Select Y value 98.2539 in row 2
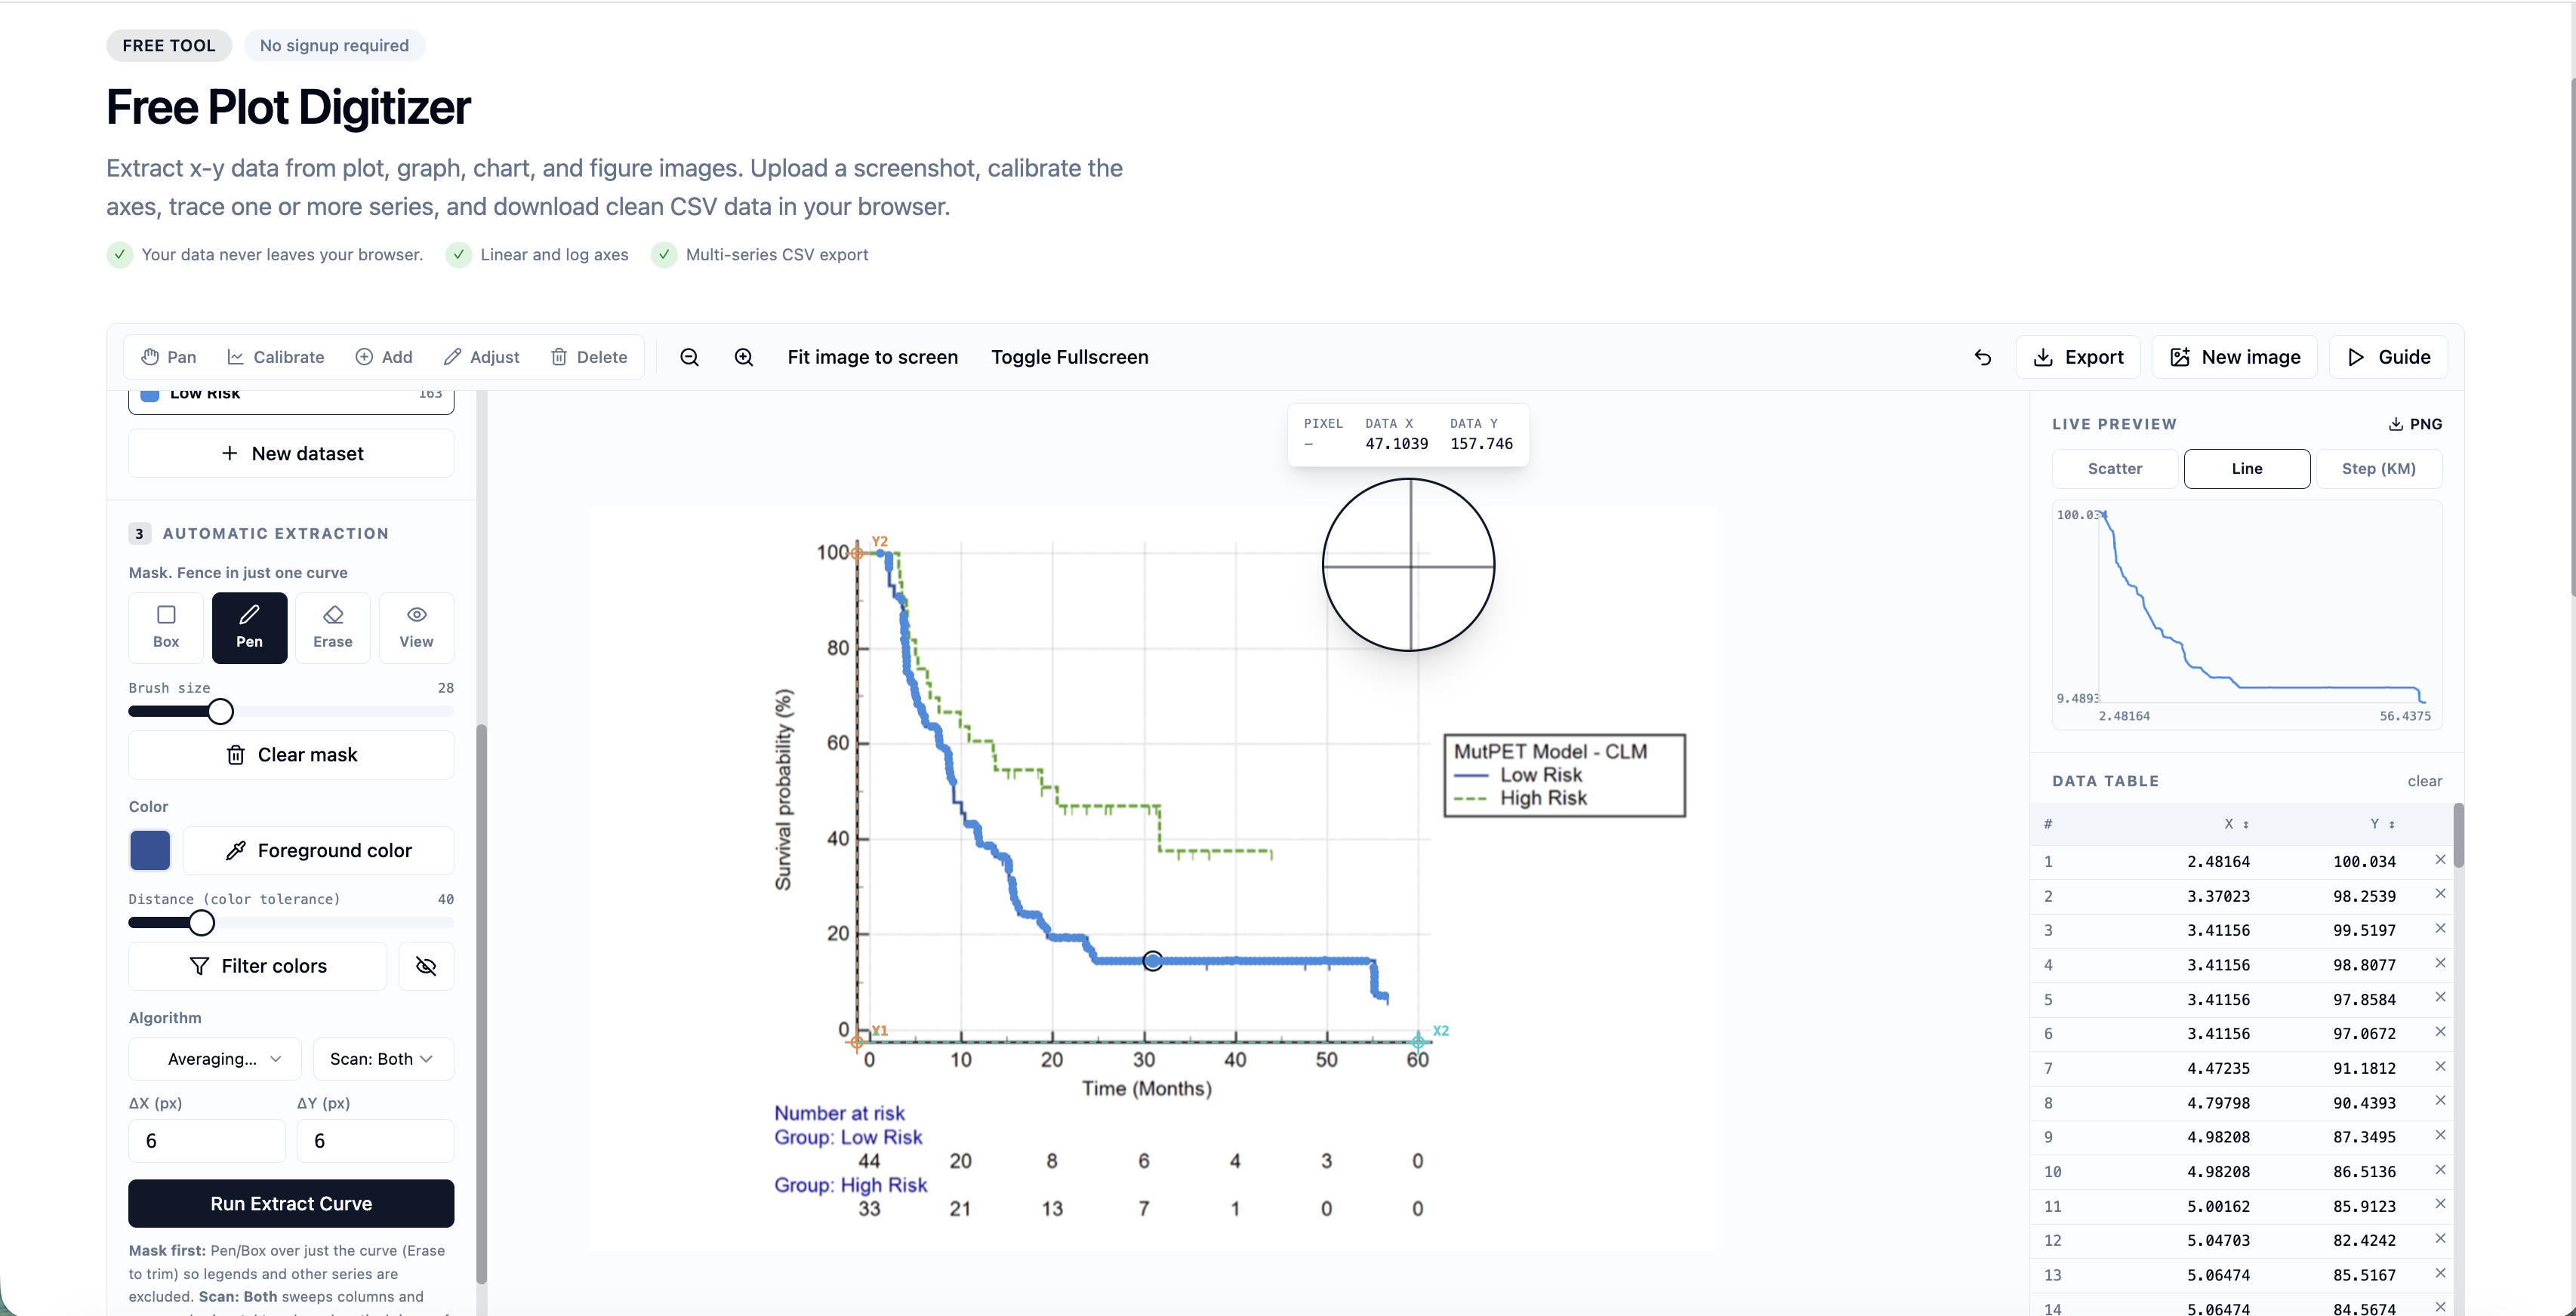Screen dimensions: 2576x1316 coord(2364,896)
